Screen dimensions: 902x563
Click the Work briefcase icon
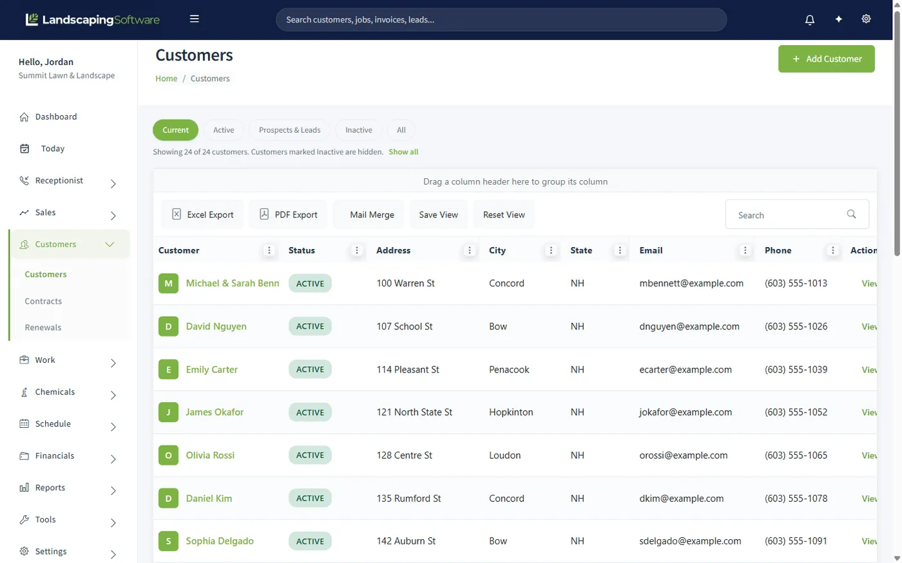[24, 360]
